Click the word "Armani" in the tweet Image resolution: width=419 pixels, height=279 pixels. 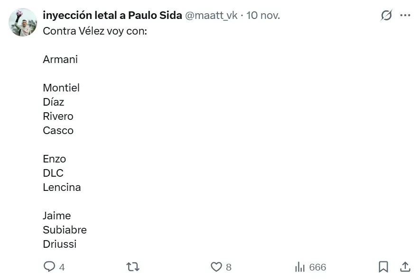click(60, 60)
